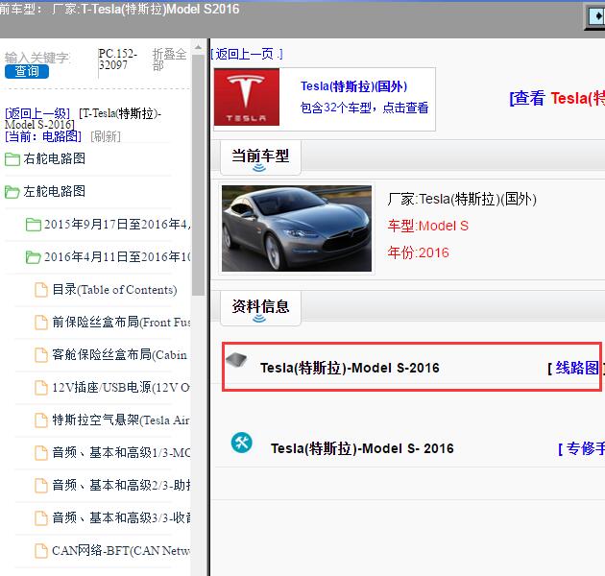Click the Model S car photo
The width and height of the screenshot is (605, 576).
click(x=297, y=228)
